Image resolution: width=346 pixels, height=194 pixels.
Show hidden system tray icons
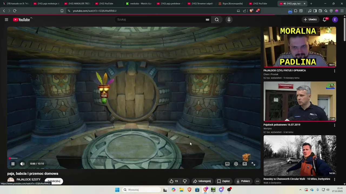click(x=300, y=190)
